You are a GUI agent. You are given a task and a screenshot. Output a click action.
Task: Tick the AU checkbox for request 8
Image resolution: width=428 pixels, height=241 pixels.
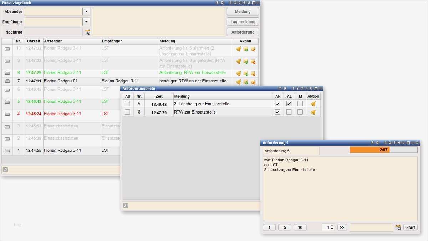coord(127,112)
